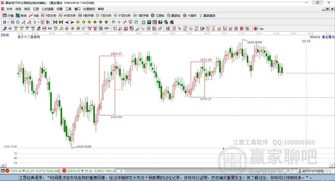Open the 9T四方形 tool

point(122,16)
